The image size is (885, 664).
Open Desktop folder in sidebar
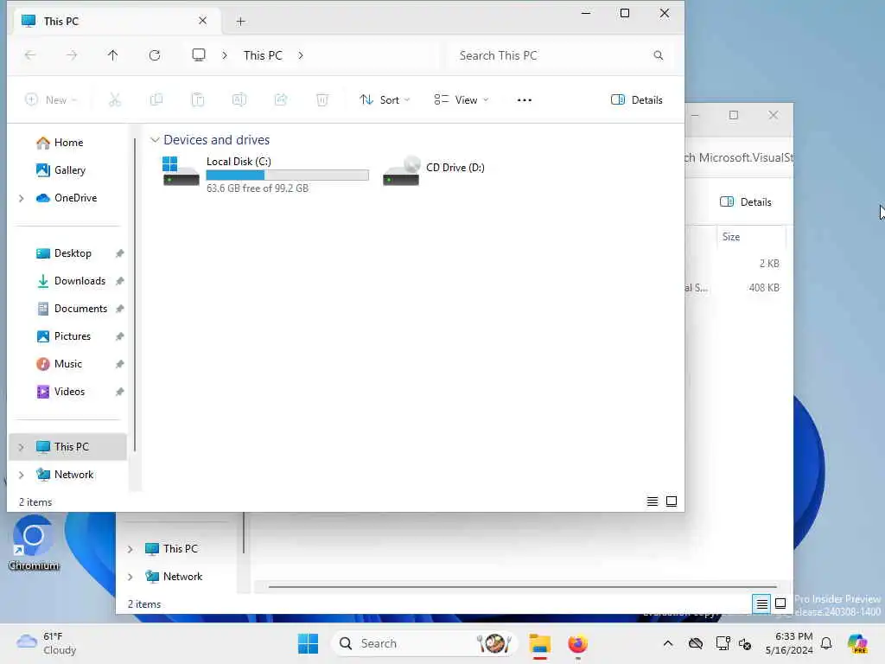coord(73,253)
